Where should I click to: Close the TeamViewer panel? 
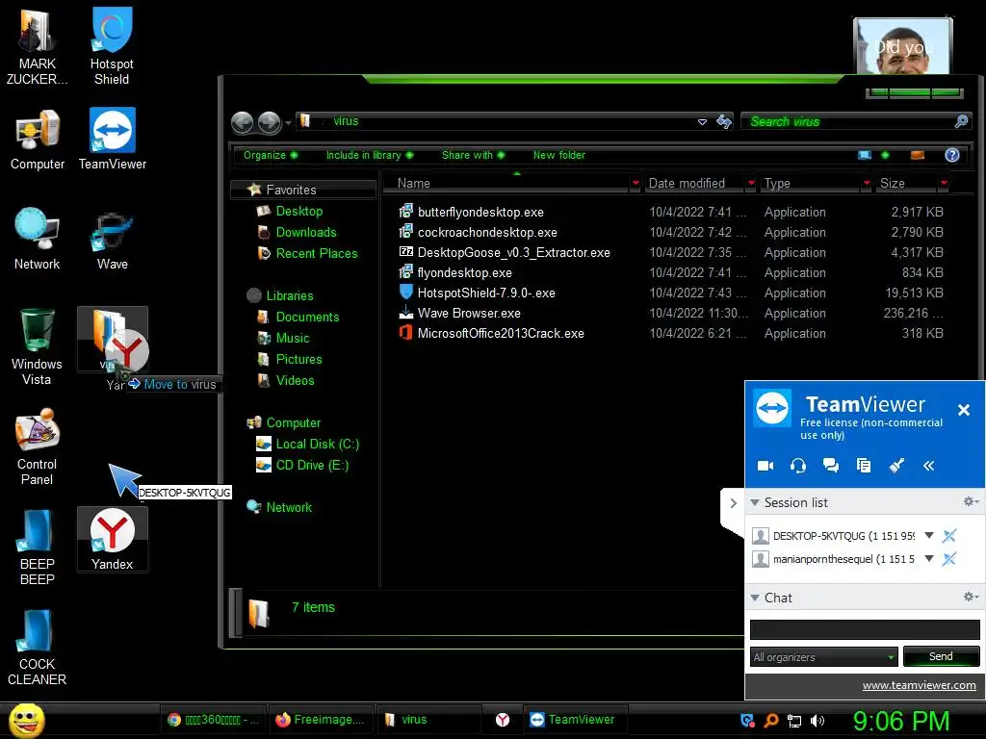coord(963,410)
